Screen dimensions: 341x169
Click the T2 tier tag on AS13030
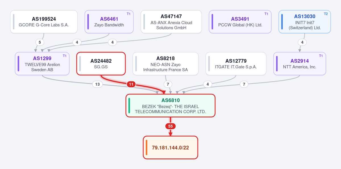(326, 14)
